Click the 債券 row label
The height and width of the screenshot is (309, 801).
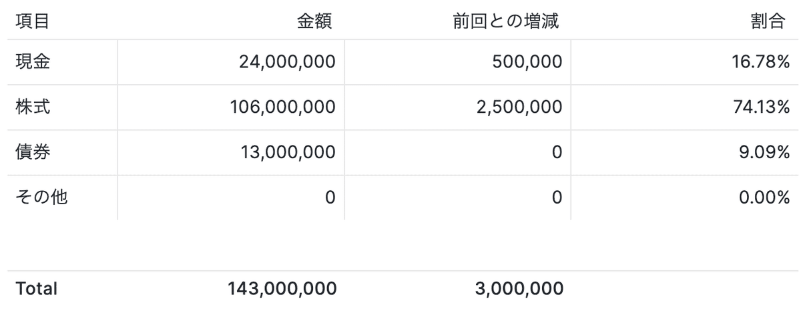pyautogui.click(x=33, y=152)
